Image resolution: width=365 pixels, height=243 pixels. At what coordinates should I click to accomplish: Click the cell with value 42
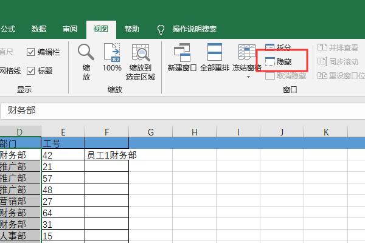(63, 155)
